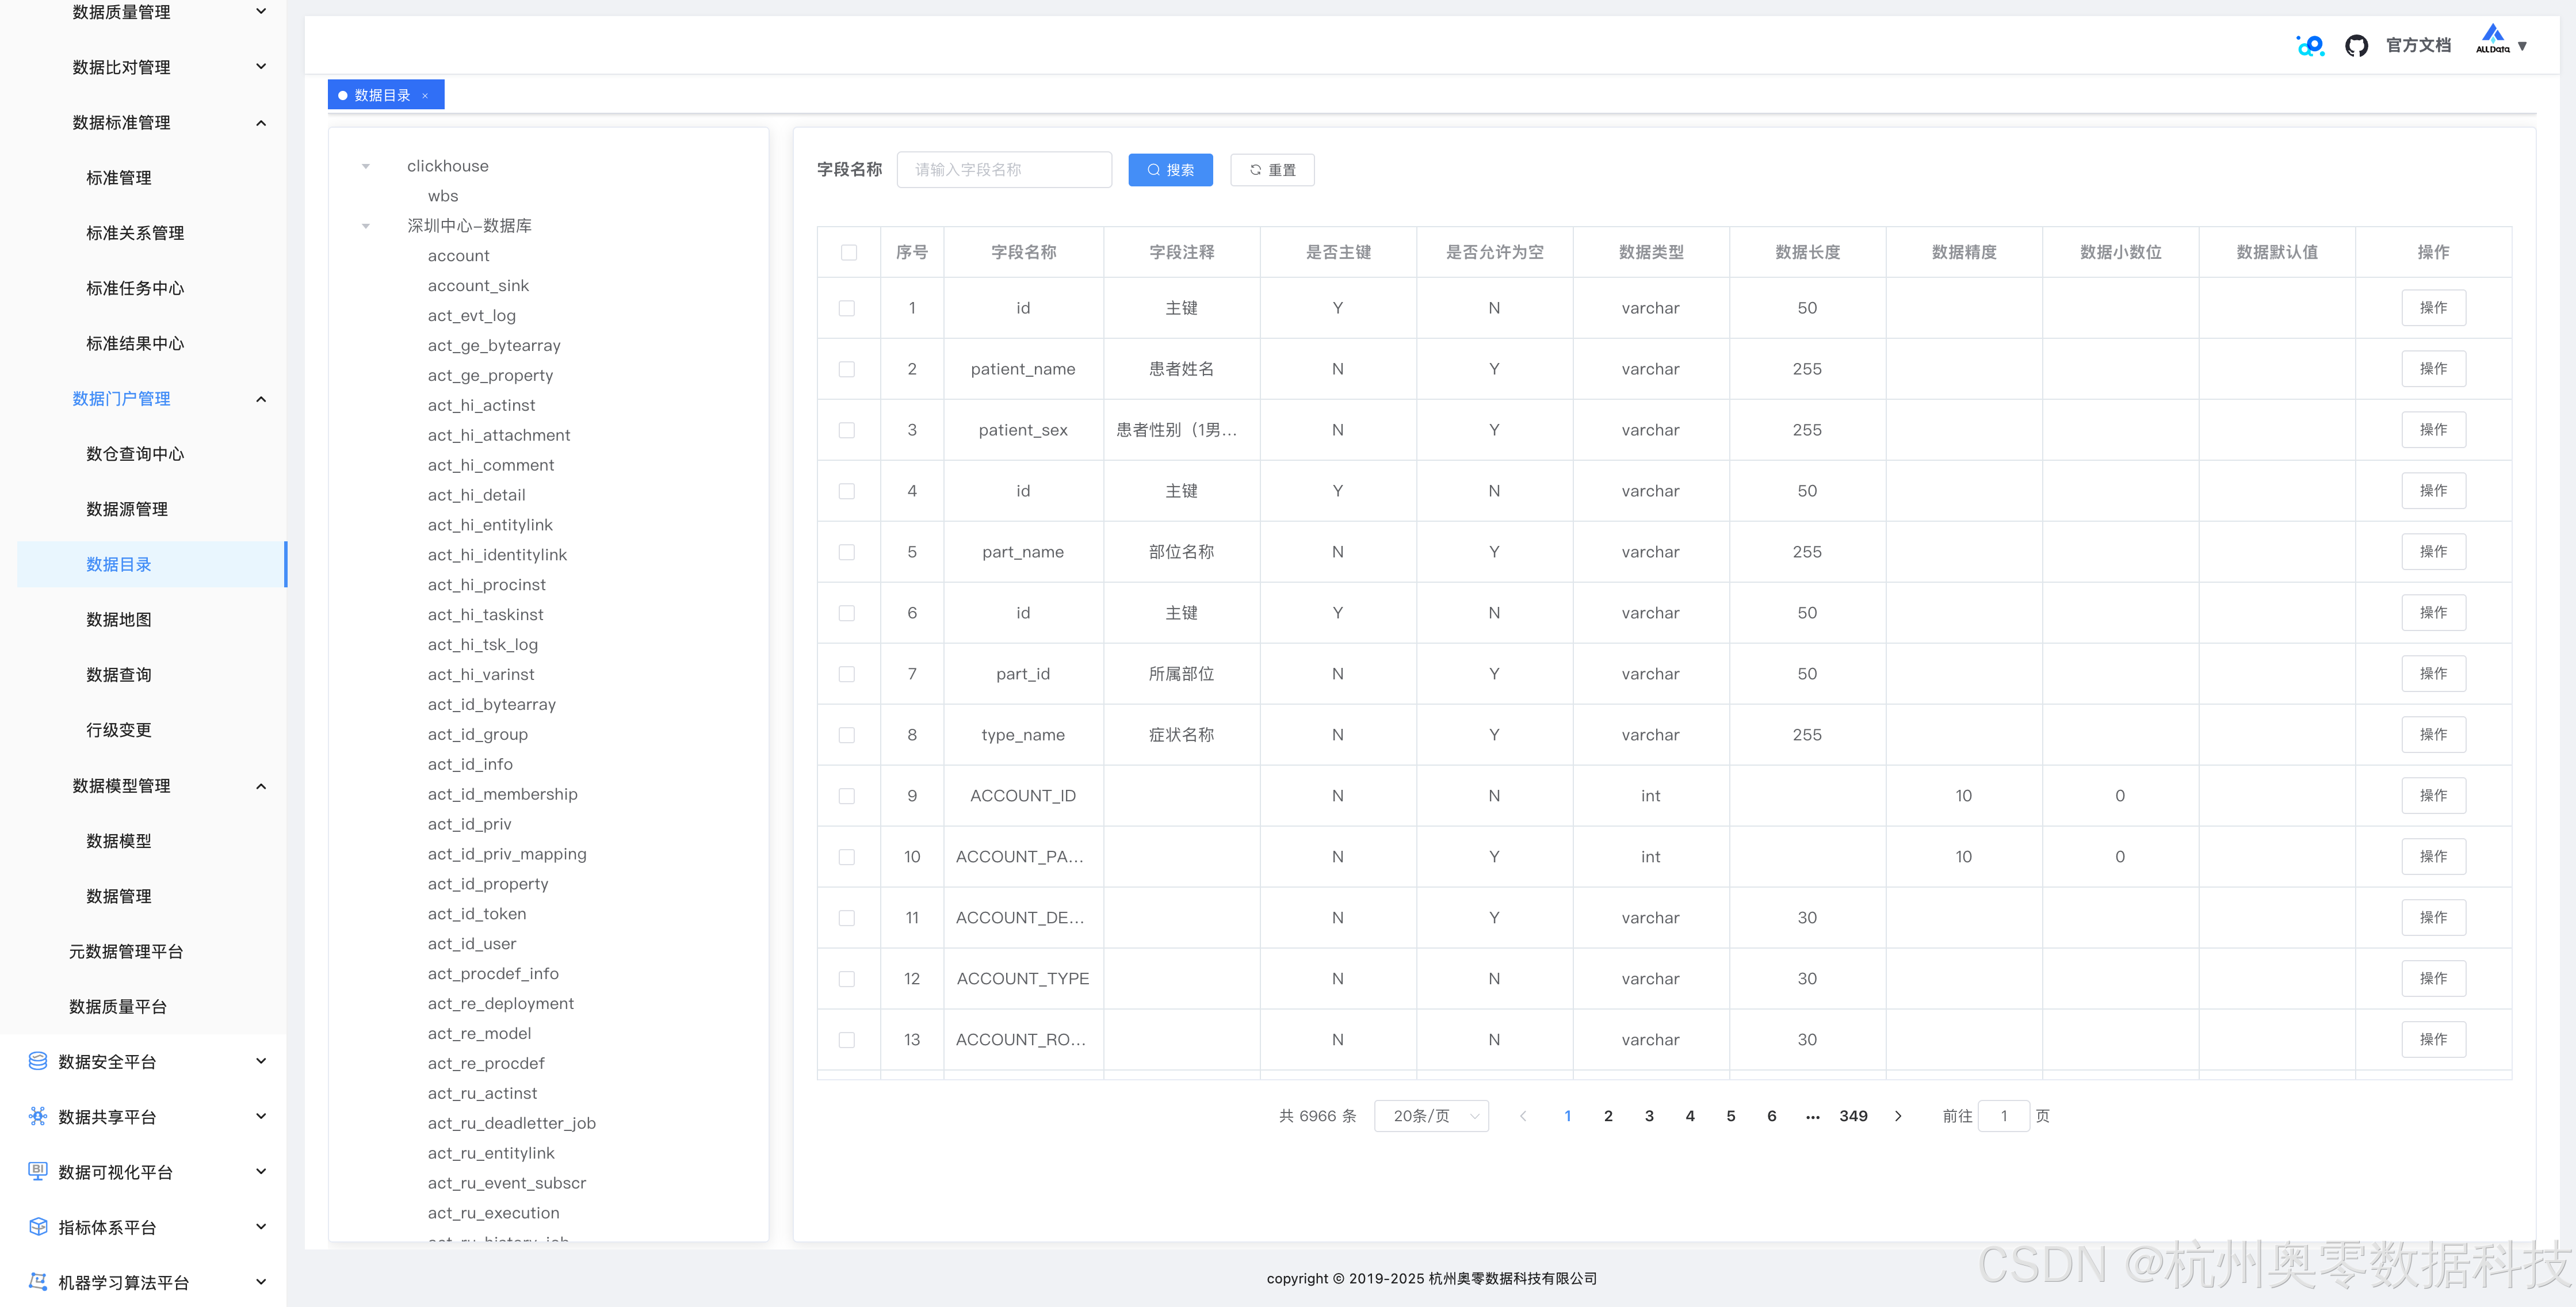Expand the 数据质量管理 menu
Screen dimensions: 2576x1307
(x=261, y=12)
